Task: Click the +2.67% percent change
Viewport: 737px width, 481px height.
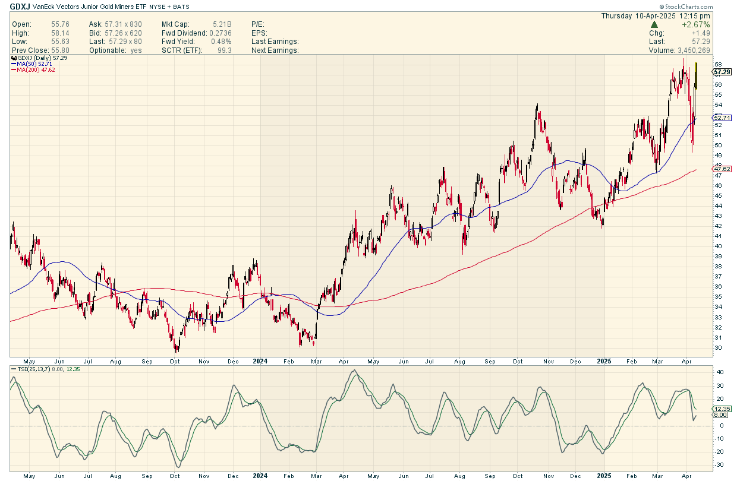Action: pos(697,25)
